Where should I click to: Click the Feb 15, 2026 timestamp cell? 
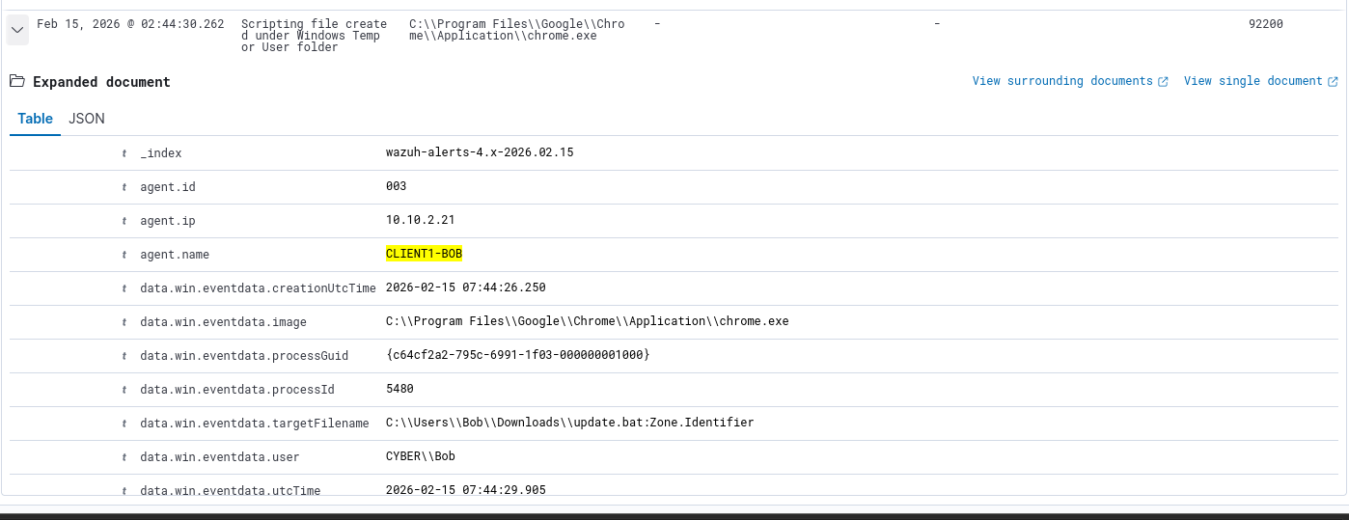pyautogui.click(x=130, y=24)
